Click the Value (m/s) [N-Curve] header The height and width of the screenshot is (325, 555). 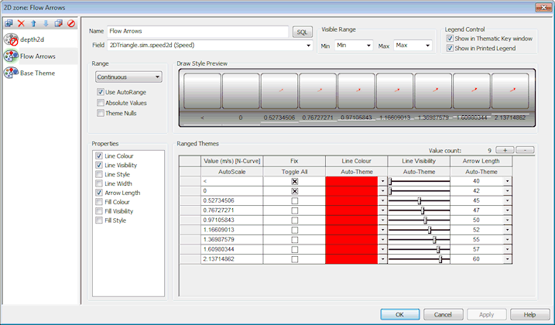(x=232, y=161)
